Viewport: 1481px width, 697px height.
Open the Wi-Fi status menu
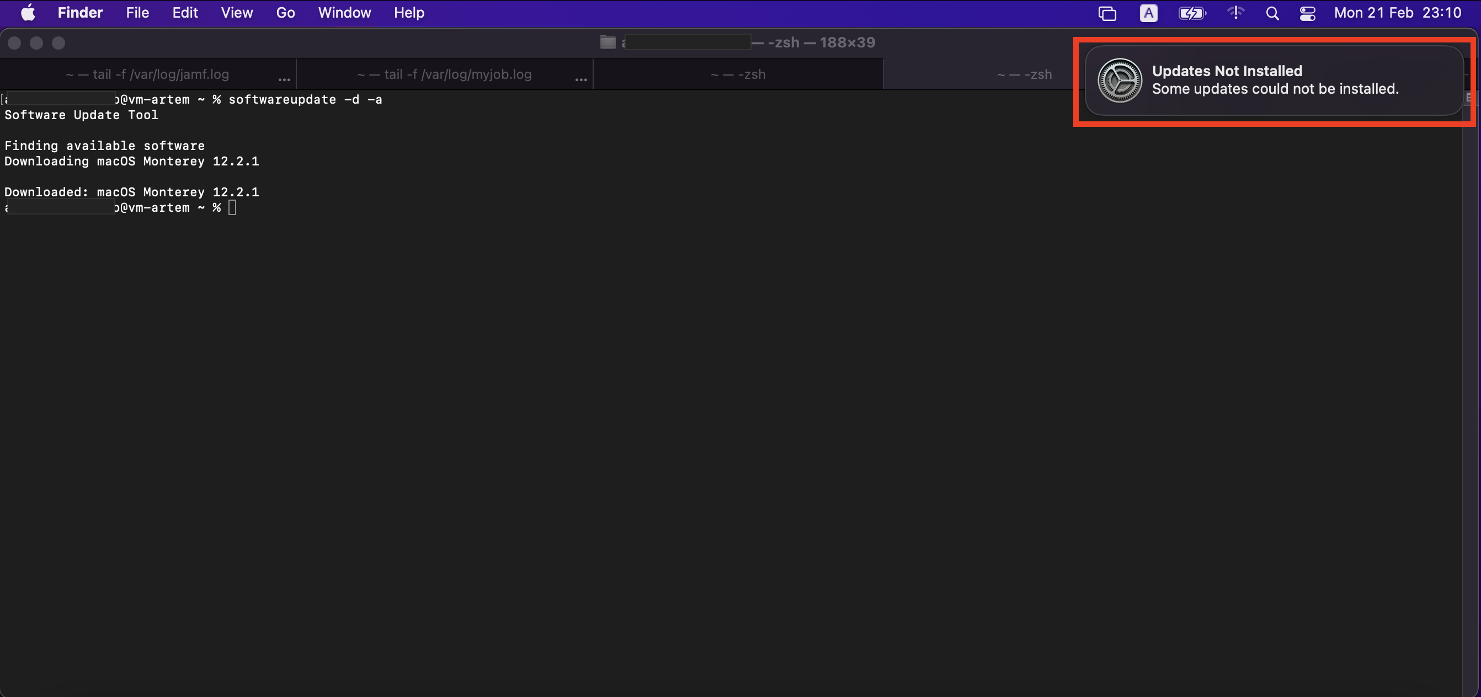[1235, 13]
